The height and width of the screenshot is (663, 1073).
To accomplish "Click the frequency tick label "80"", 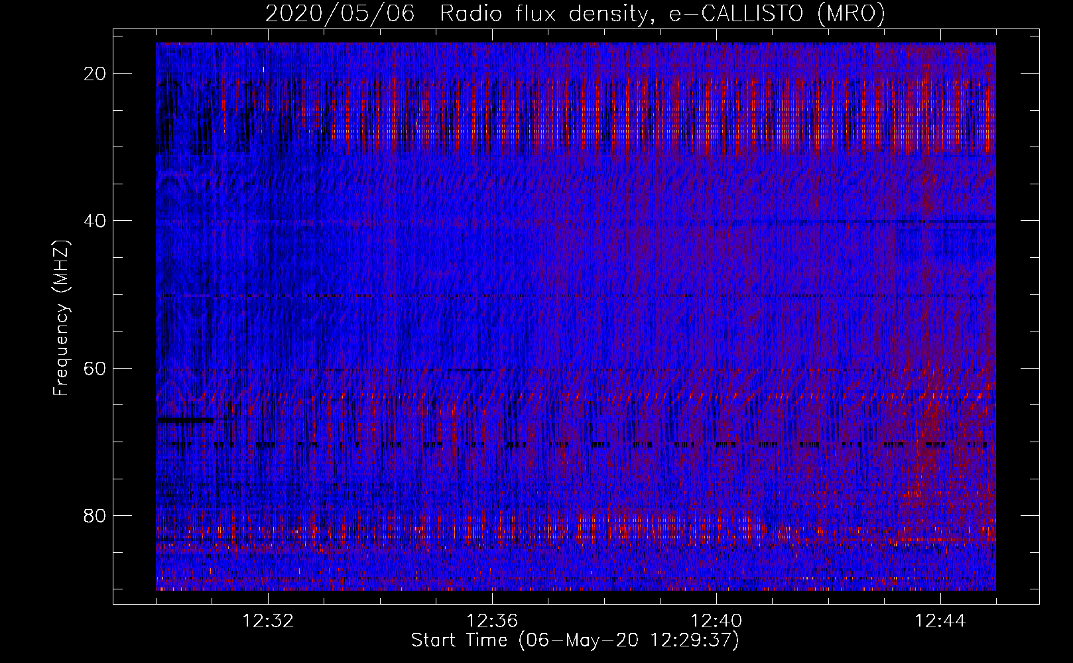I will tap(95, 515).
